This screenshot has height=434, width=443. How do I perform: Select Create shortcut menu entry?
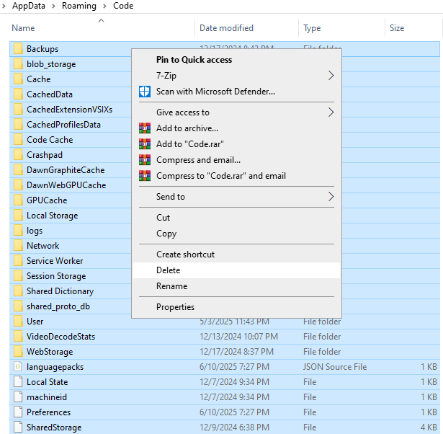[x=185, y=254]
